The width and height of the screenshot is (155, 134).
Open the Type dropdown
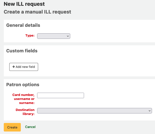53,36
